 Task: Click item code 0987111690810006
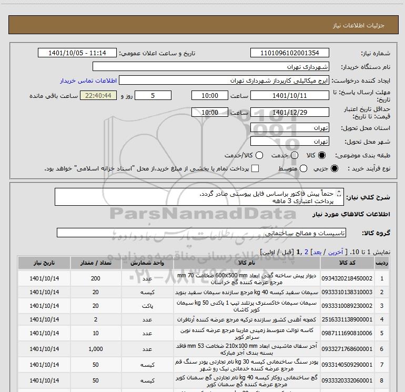tap(347, 334)
